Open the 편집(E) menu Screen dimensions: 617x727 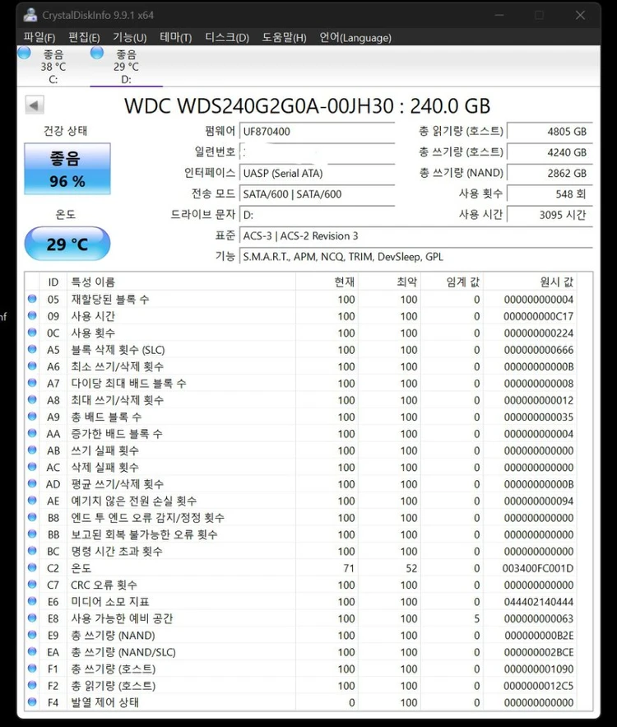tap(84, 37)
